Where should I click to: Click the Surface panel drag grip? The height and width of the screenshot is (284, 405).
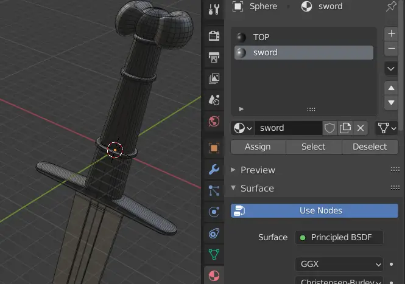tap(395, 187)
